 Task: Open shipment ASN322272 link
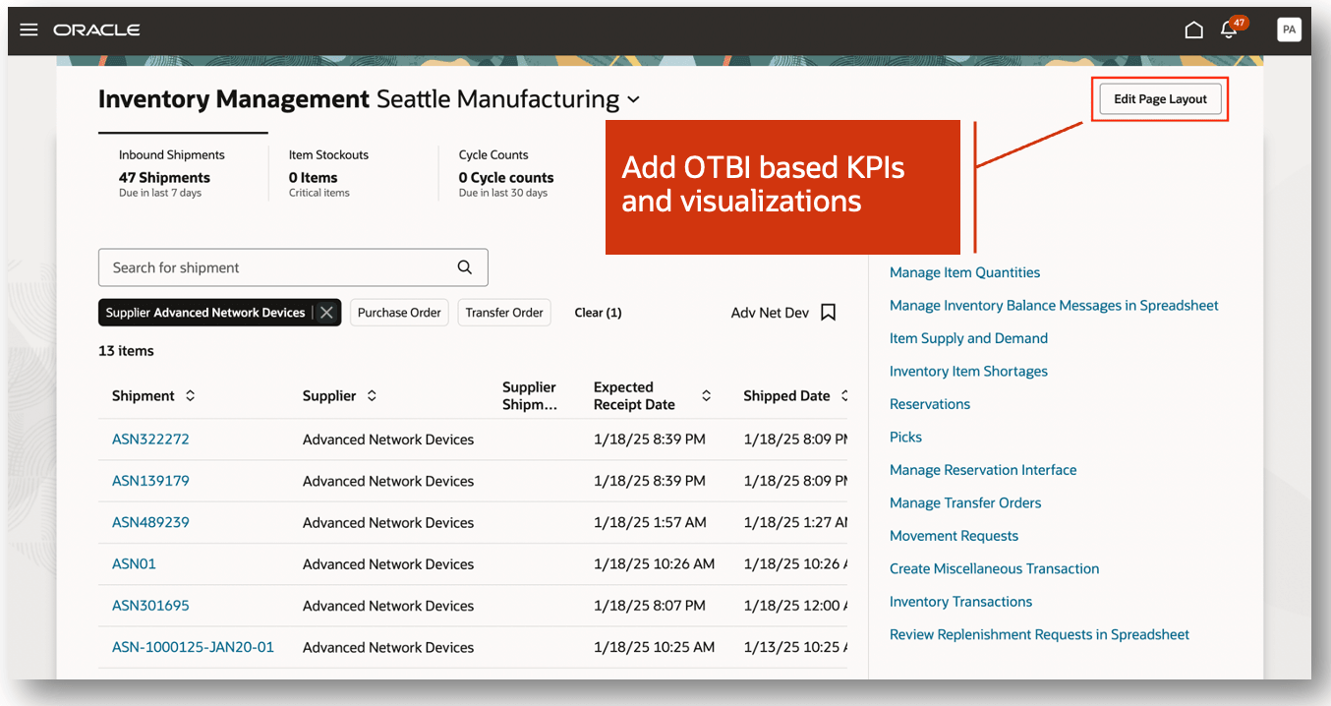150,440
